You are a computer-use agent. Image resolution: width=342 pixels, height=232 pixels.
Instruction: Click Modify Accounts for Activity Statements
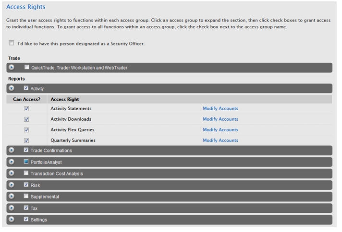click(x=220, y=109)
